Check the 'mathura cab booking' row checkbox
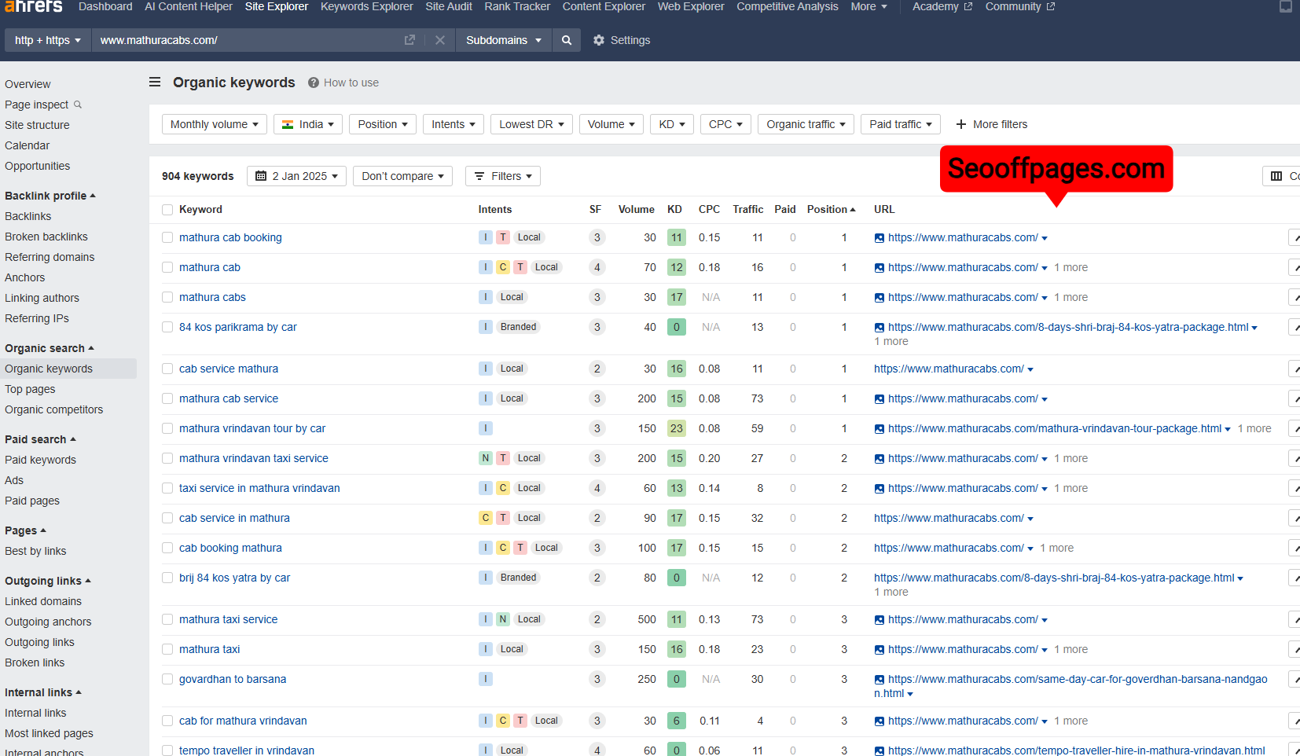1300x756 pixels. pyautogui.click(x=167, y=237)
